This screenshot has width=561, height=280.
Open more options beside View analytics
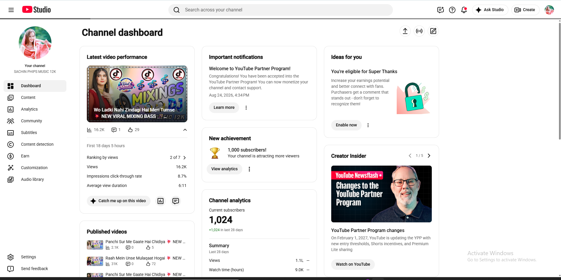click(249, 169)
